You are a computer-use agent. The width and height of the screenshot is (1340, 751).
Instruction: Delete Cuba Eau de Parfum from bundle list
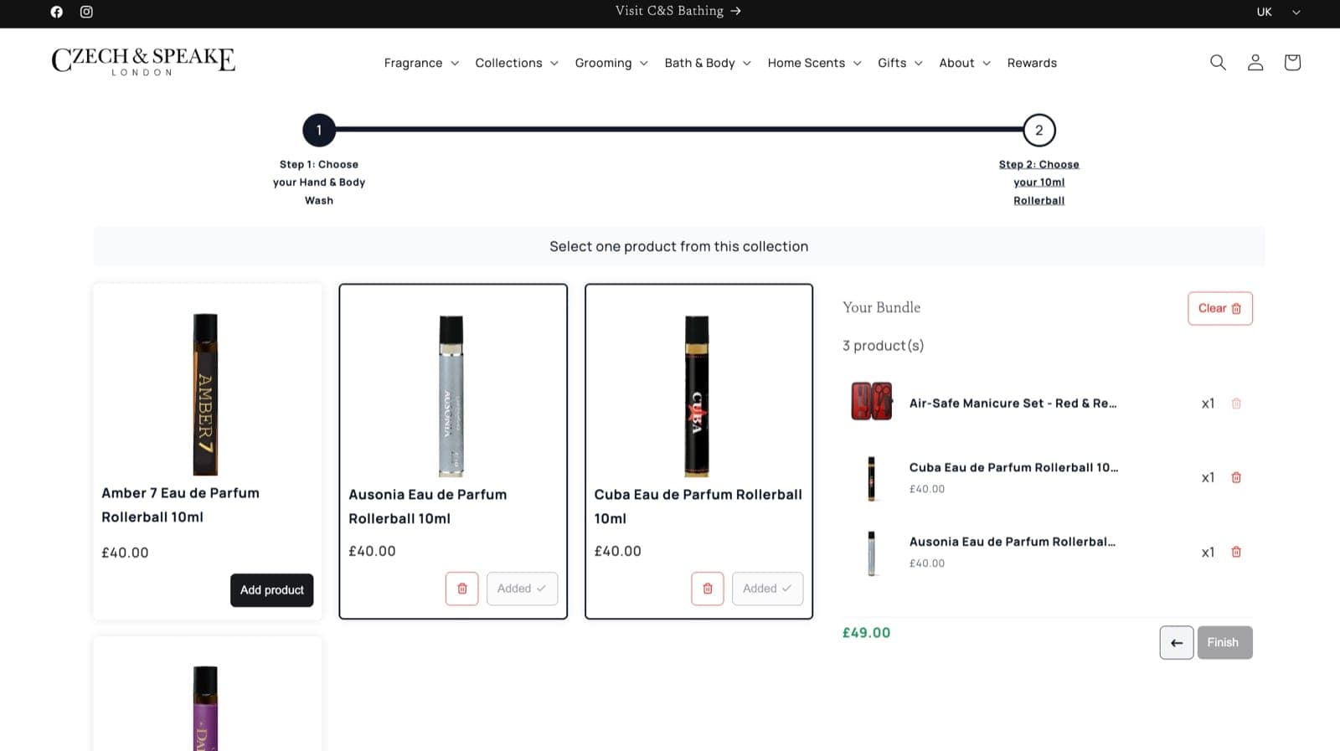tap(1236, 478)
